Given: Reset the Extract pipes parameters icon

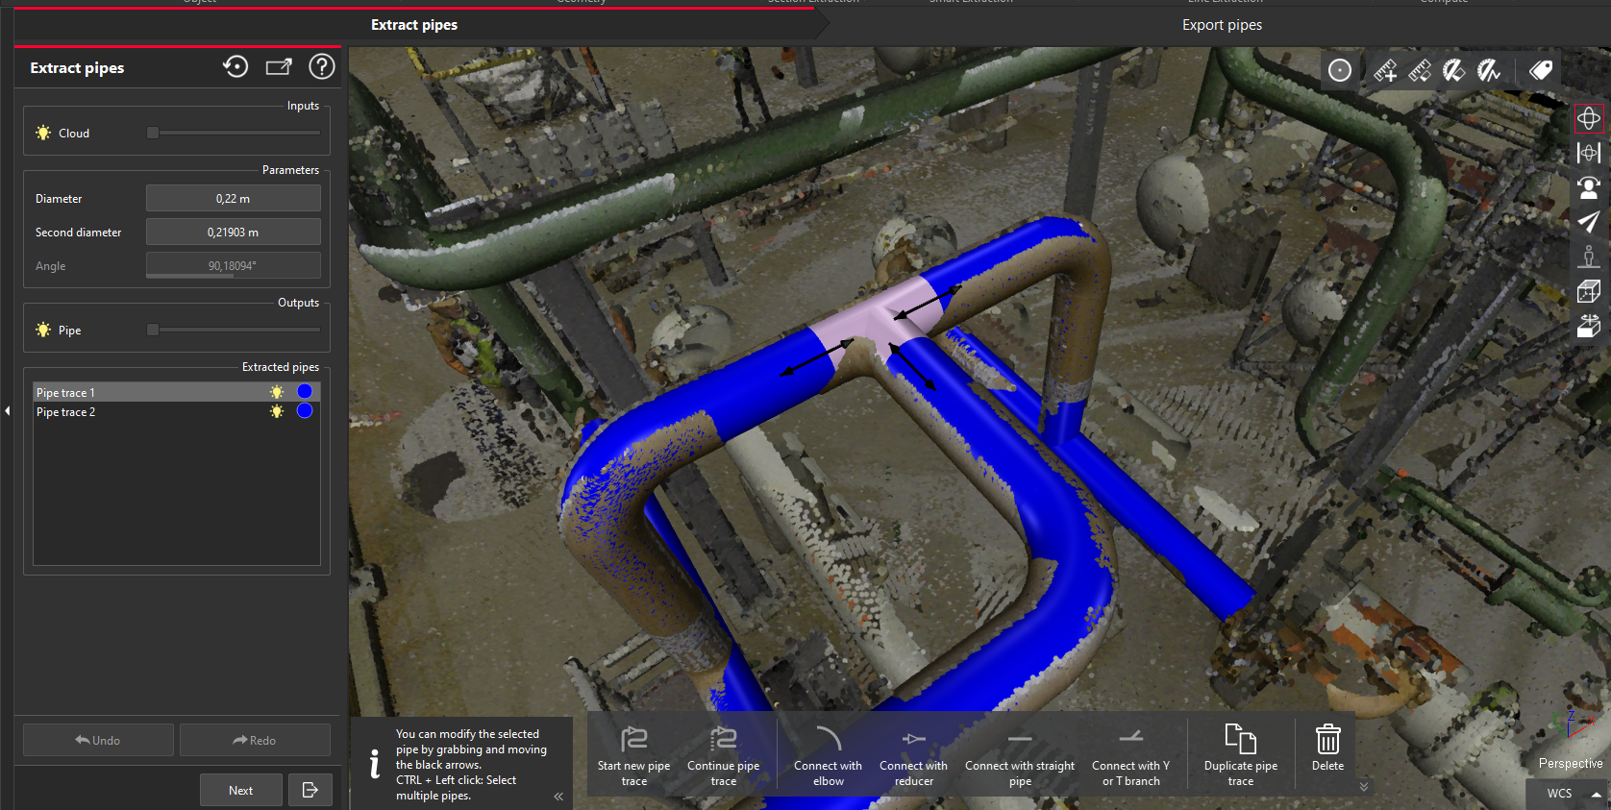Looking at the screenshot, I should [x=235, y=67].
